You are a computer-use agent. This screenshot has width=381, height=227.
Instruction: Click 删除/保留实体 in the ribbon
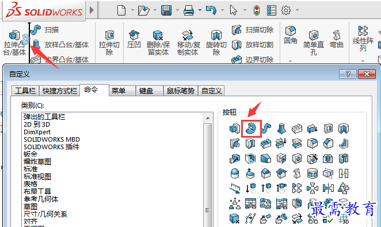pyautogui.click(x=158, y=43)
